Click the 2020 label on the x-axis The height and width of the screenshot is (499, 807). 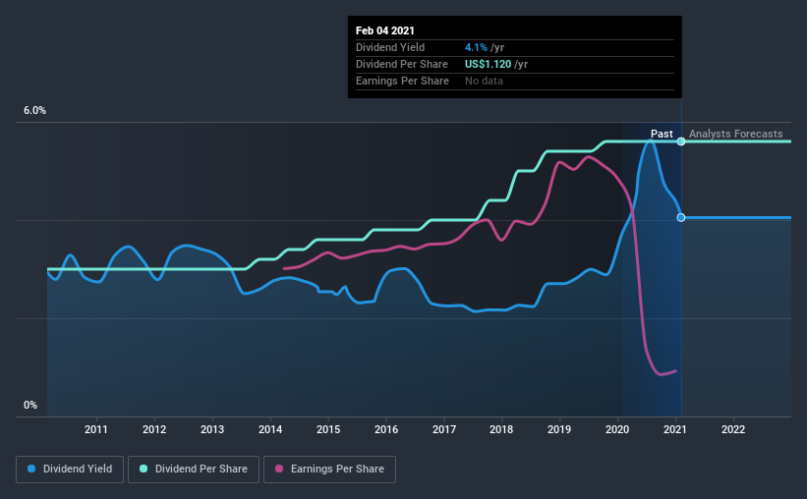click(x=617, y=429)
